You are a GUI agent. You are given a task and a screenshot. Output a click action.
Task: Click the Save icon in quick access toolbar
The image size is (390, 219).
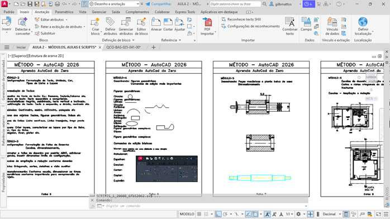point(30,4)
